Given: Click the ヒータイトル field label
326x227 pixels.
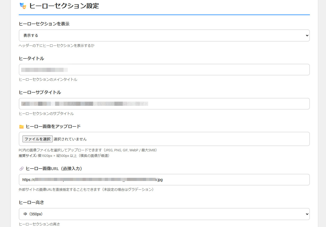Looking at the screenshot, I should click(31, 58).
